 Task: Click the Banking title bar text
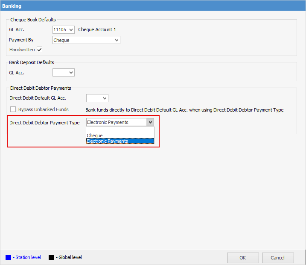12,6
